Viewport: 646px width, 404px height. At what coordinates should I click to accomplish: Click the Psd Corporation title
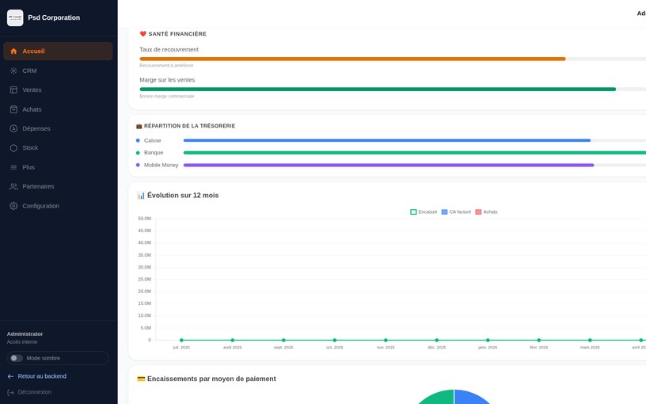tap(54, 17)
